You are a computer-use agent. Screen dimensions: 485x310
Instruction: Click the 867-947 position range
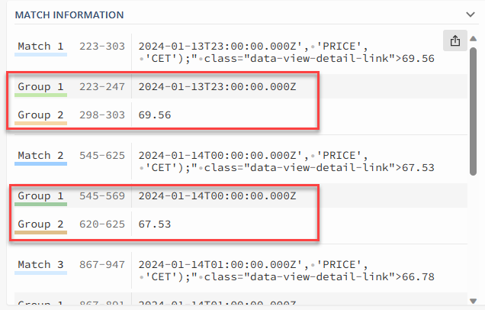101,264
